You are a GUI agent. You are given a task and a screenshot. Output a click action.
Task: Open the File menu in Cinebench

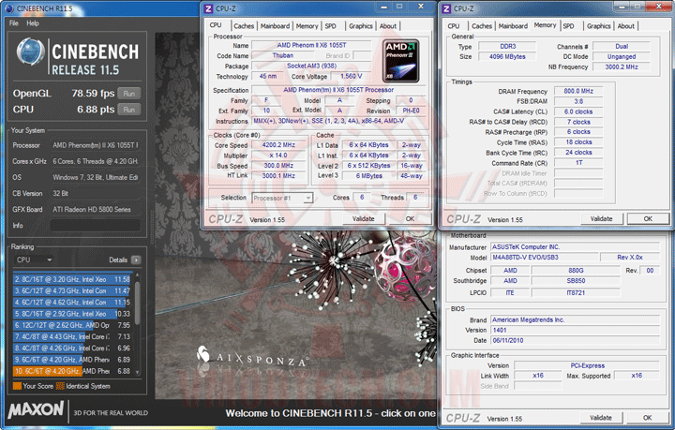(x=14, y=23)
